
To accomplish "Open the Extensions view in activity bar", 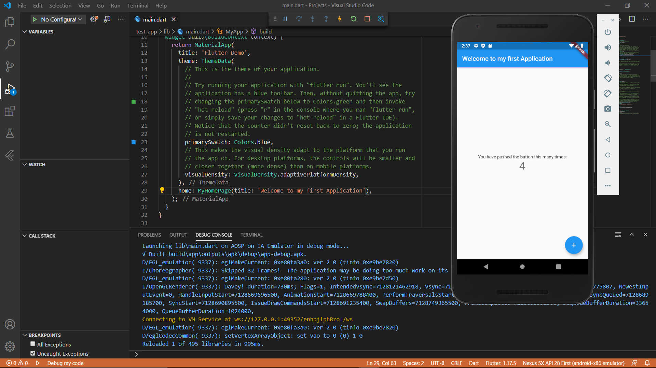I will pyautogui.click(x=10, y=111).
